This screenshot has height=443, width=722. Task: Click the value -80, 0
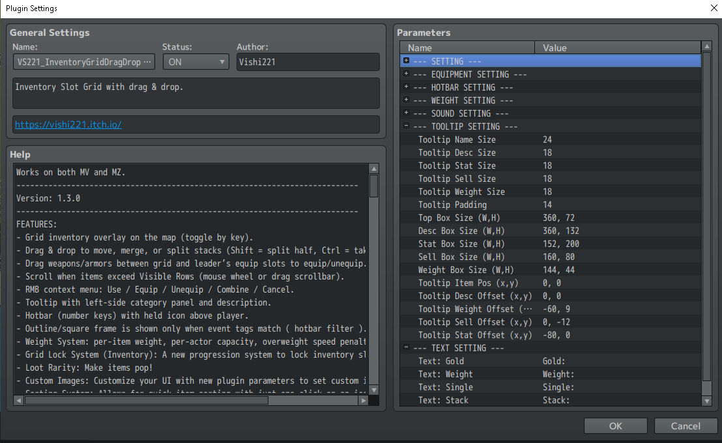[556, 336]
